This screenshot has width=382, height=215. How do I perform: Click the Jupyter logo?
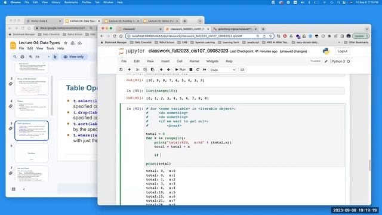coord(131,51)
